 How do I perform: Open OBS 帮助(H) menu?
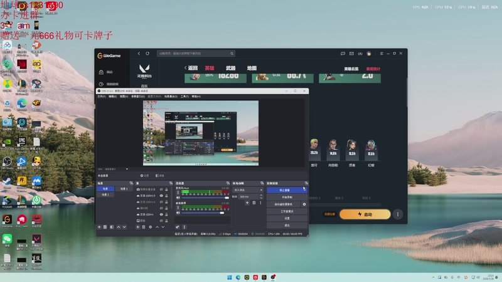[196, 97]
